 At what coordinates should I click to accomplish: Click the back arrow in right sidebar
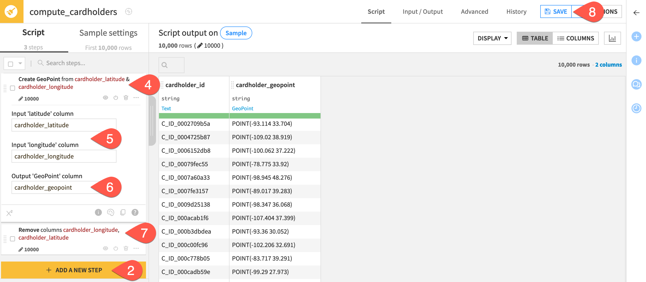(x=636, y=13)
